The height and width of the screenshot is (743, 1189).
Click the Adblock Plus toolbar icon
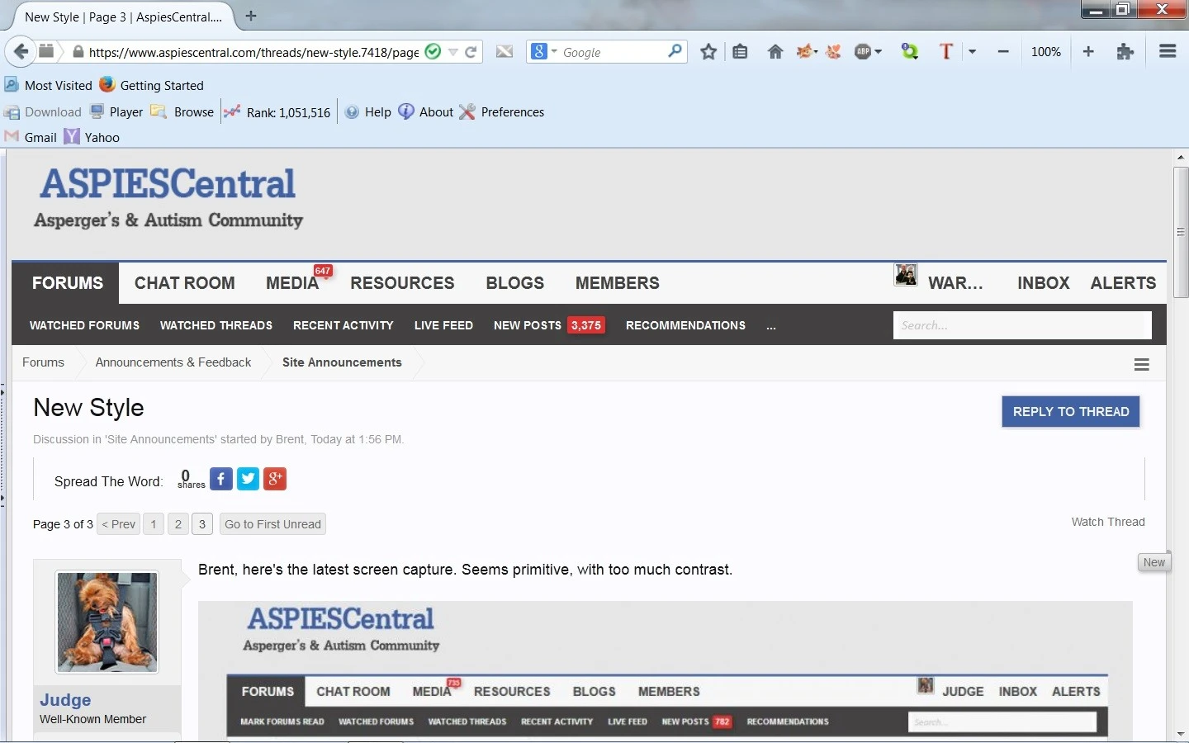tap(863, 52)
